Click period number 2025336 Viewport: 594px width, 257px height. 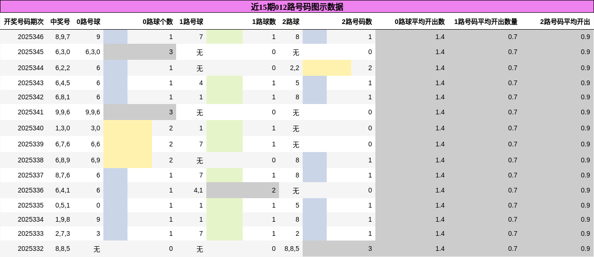(x=31, y=190)
